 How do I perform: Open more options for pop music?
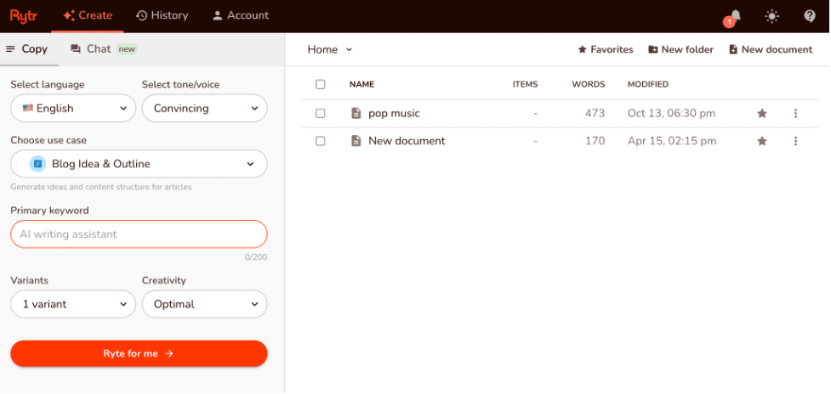click(x=795, y=113)
